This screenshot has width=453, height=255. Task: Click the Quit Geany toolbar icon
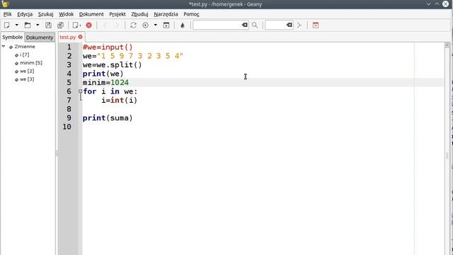[x=316, y=25]
